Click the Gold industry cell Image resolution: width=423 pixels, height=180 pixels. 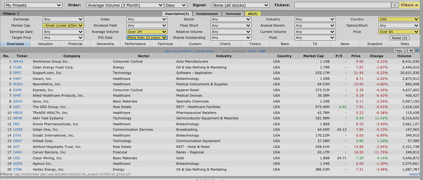180,158
